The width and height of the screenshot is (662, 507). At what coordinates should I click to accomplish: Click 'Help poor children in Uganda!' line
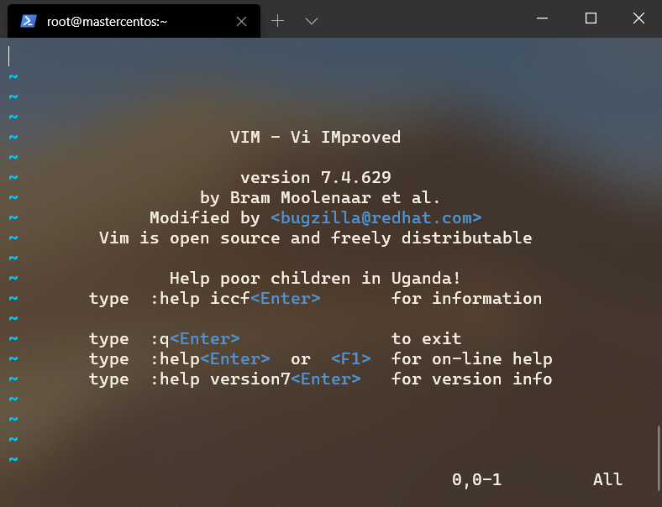tap(315, 279)
